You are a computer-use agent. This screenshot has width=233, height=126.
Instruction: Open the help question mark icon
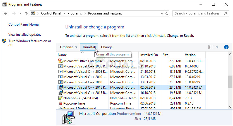[226, 47]
